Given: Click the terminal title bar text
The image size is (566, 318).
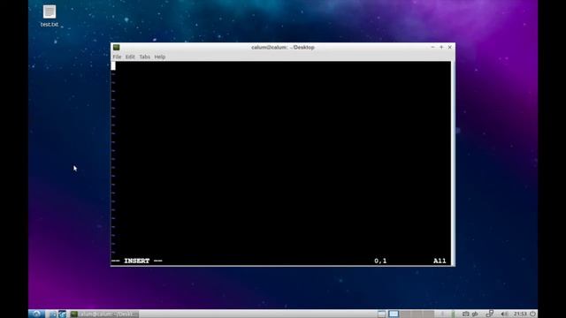Looking at the screenshot, I should (x=283, y=47).
